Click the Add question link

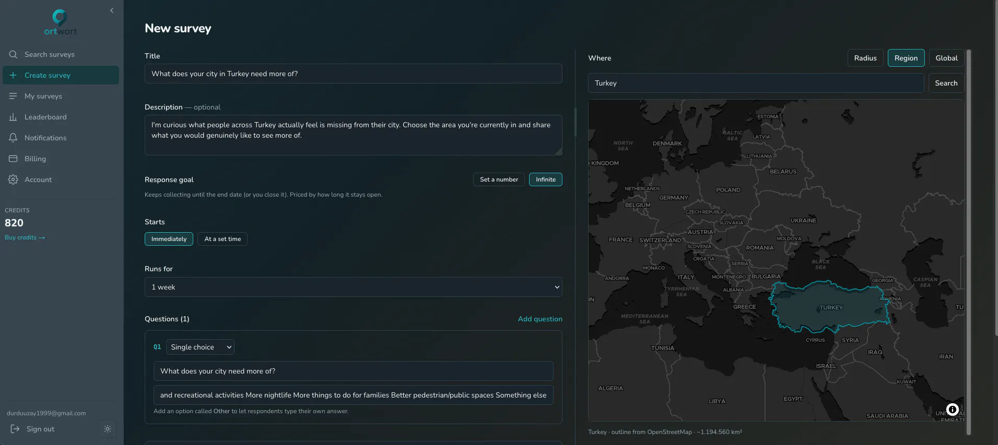coord(540,319)
